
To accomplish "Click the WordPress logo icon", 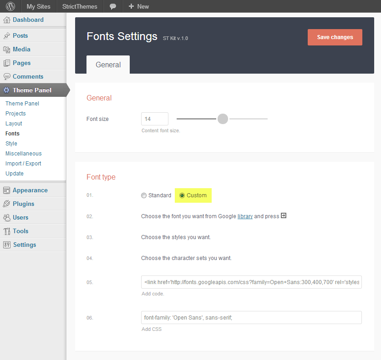I will click(10, 6).
